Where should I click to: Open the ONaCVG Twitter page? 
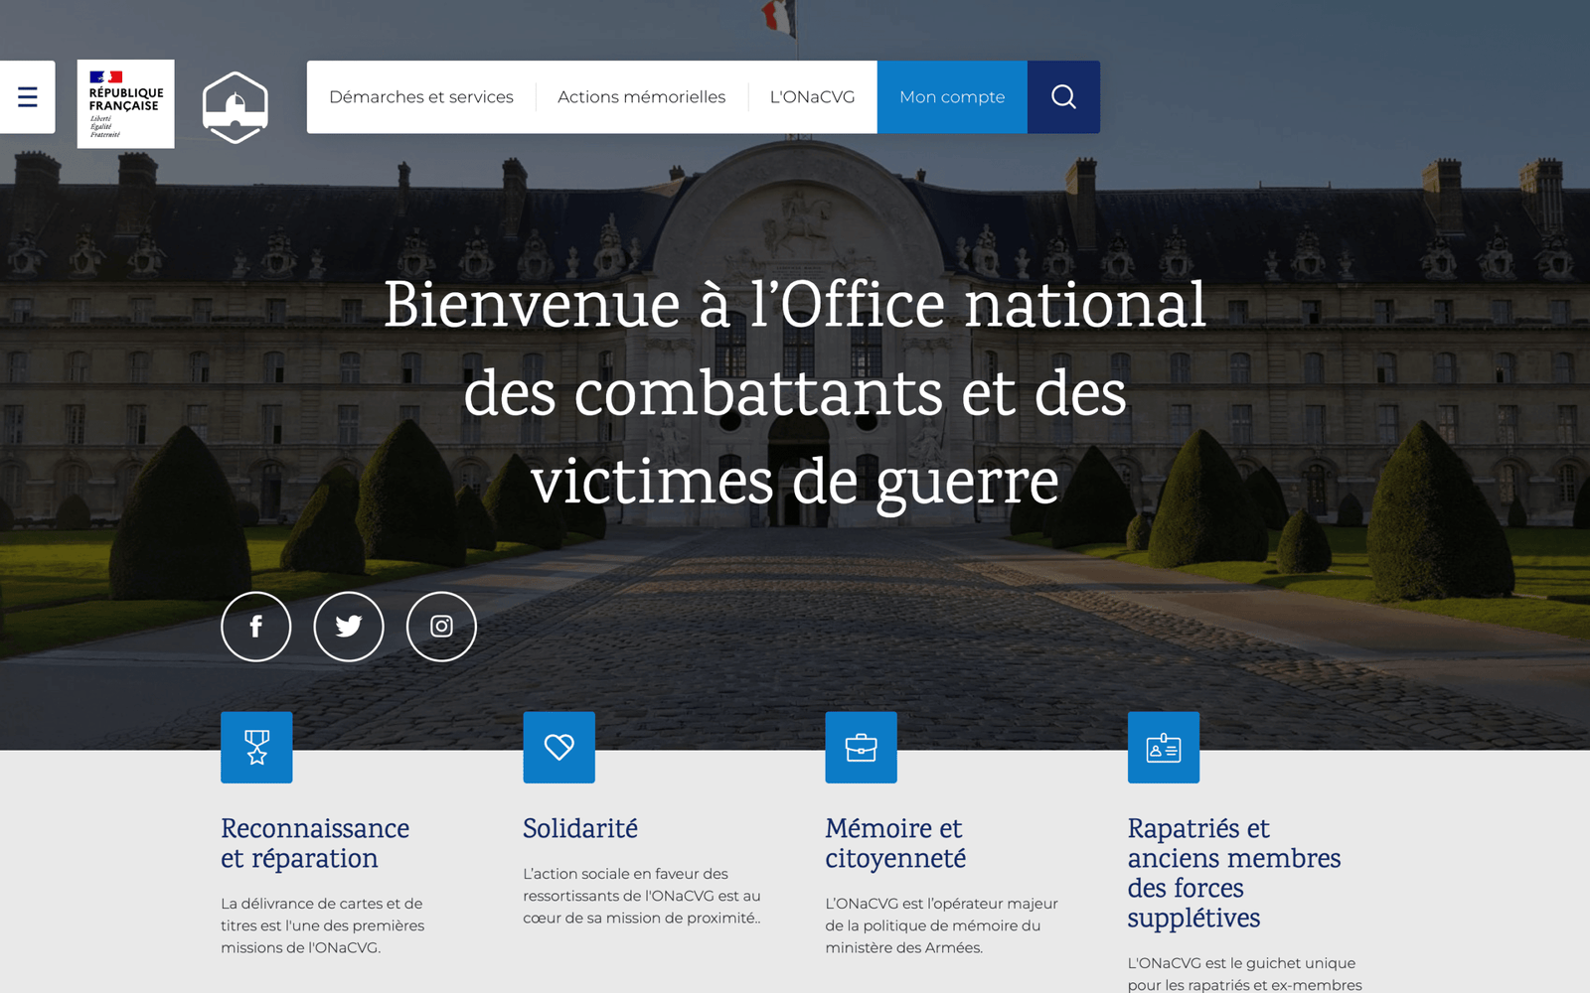[349, 627]
